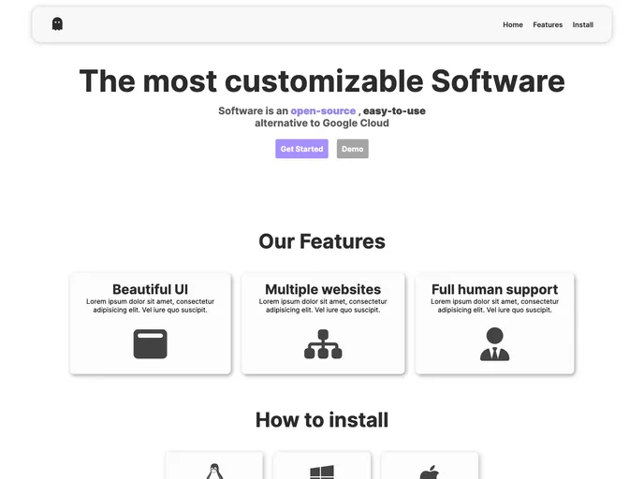
Task: Click the main headline about customizable Software
Action: click(322, 81)
